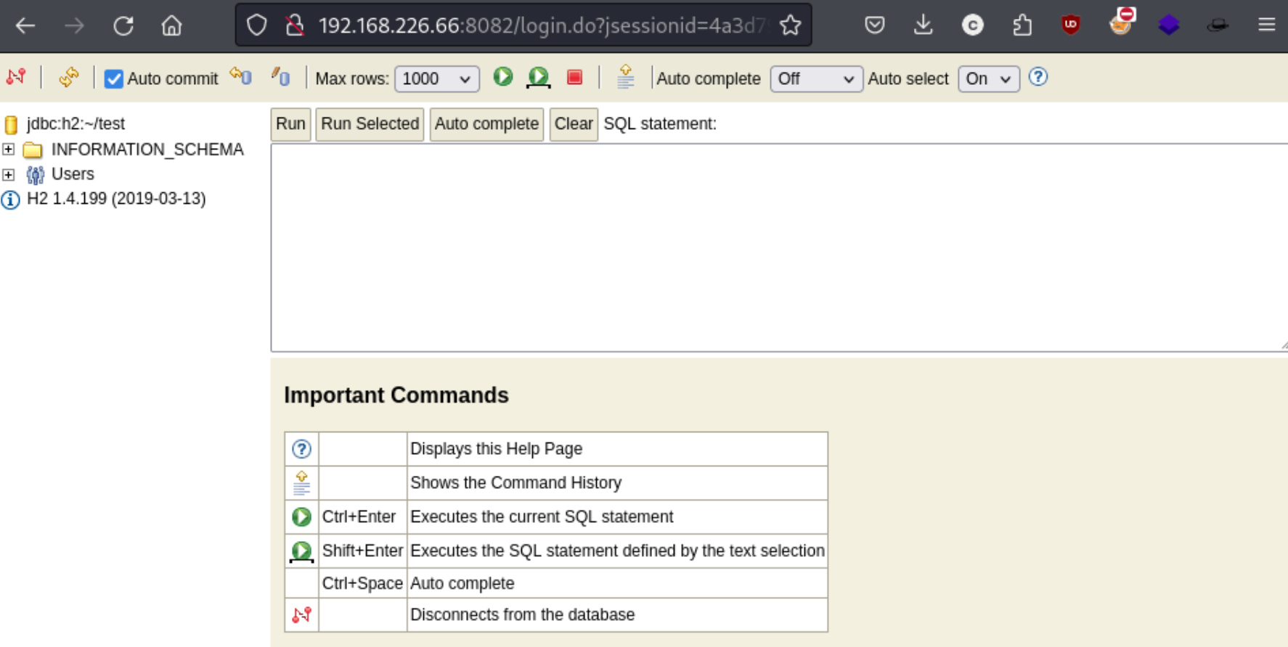The width and height of the screenshot is (1288, 647).
Task: Click the 'Displays this Help Page' text
Action: (496, 449)
